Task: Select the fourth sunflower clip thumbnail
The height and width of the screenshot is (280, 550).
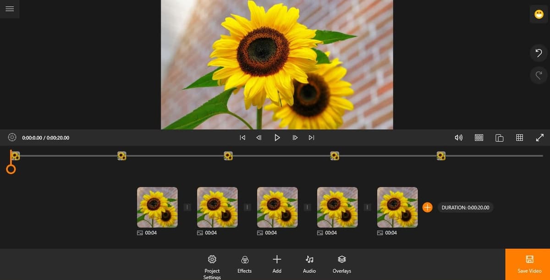Action: (337, 207)
